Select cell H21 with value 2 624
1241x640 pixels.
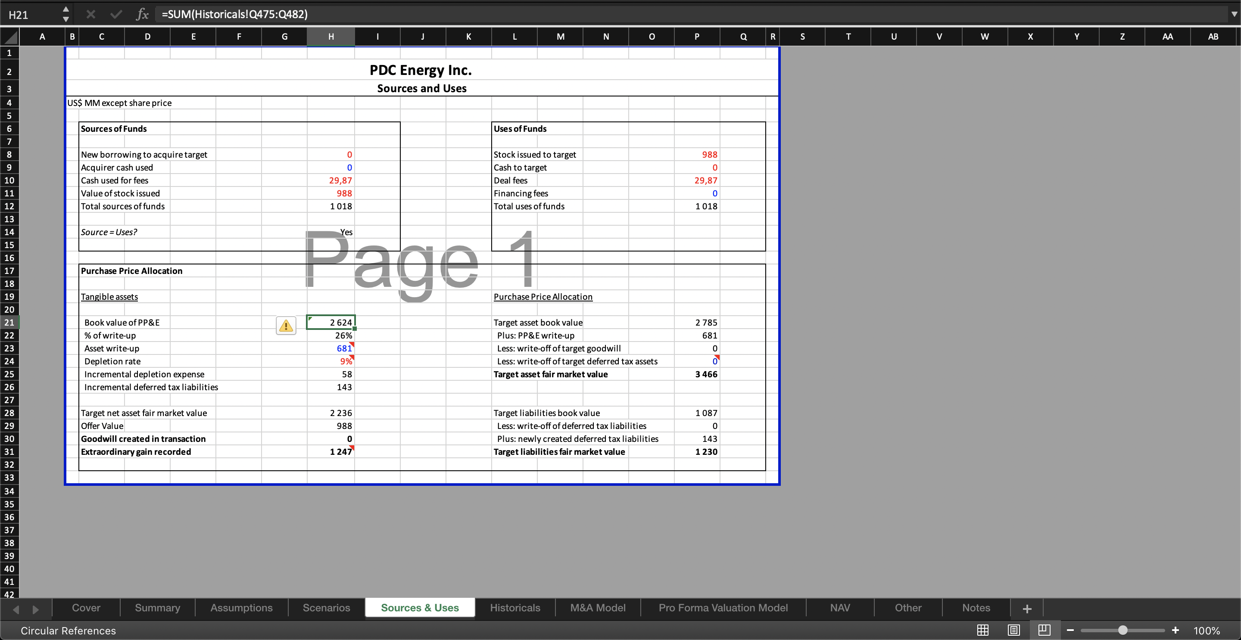point(331,322)
